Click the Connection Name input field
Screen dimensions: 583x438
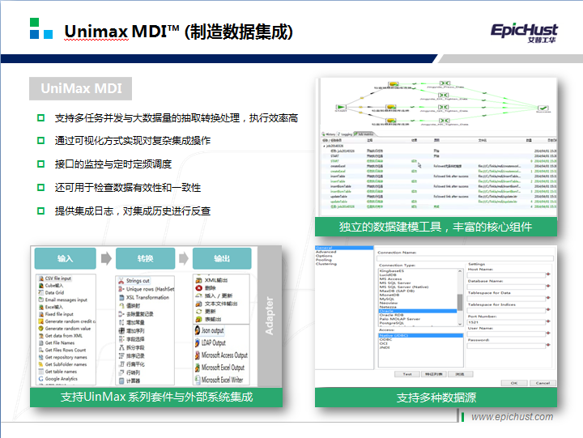[x=465, y=258]
